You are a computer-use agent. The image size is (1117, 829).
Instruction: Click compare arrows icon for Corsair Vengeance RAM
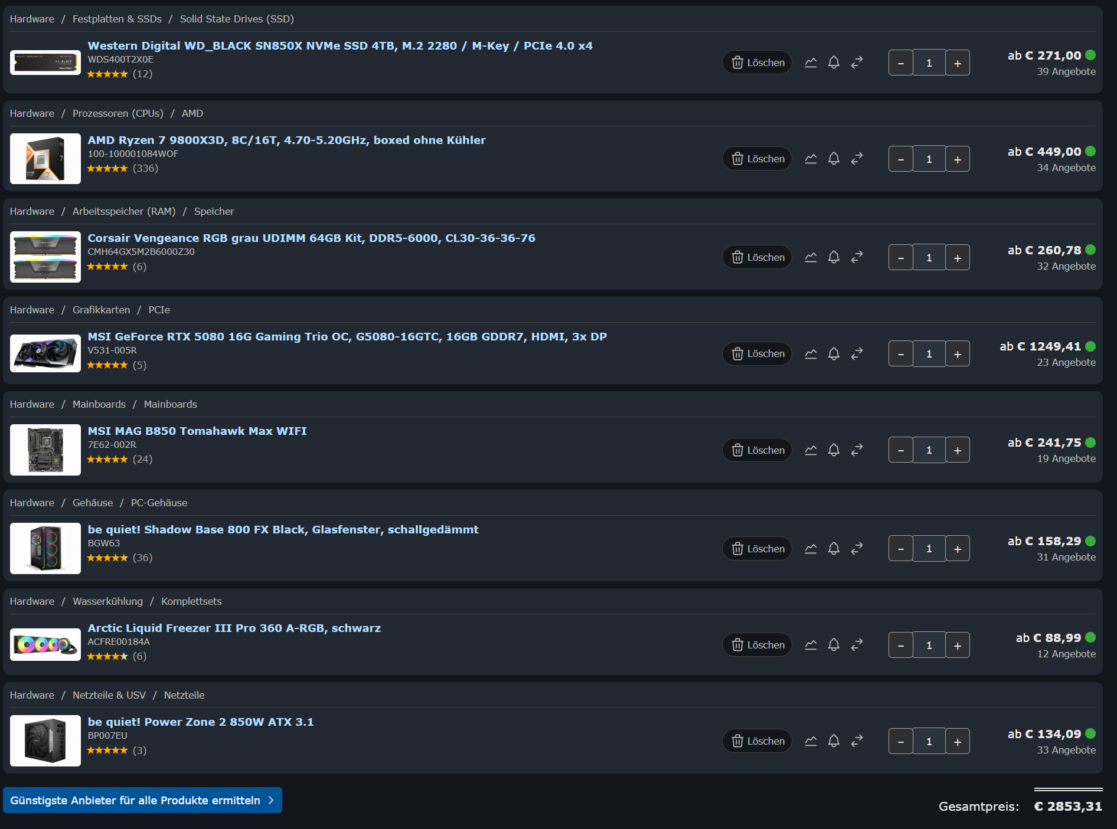tap(857, 257)
